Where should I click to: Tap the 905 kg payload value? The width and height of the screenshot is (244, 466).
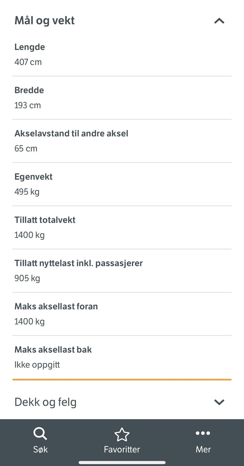click(27, 278)
